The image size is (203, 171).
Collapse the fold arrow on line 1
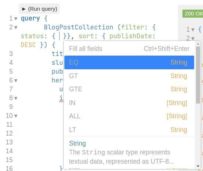pos(16,19)
